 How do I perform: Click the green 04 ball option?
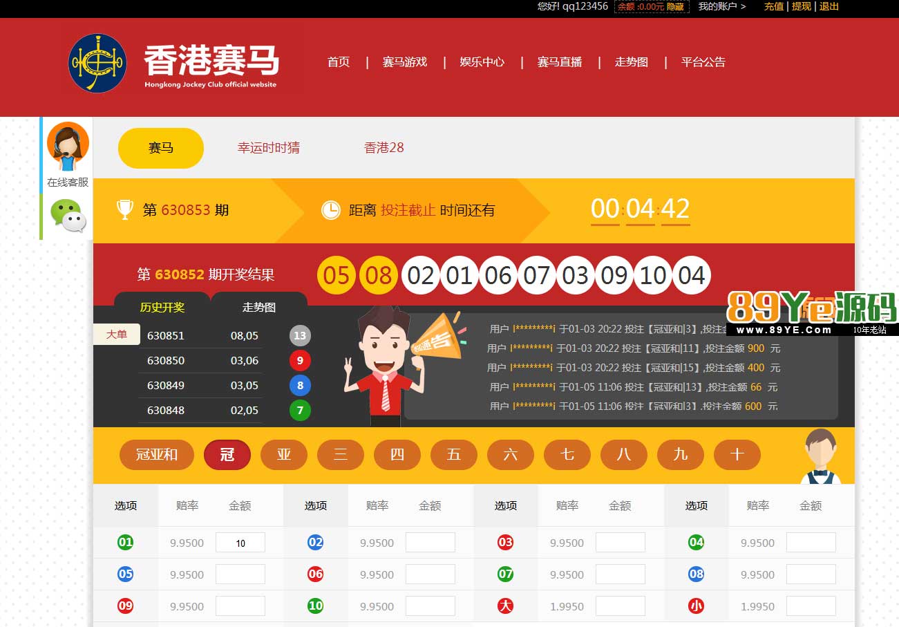tap(696, 543)
